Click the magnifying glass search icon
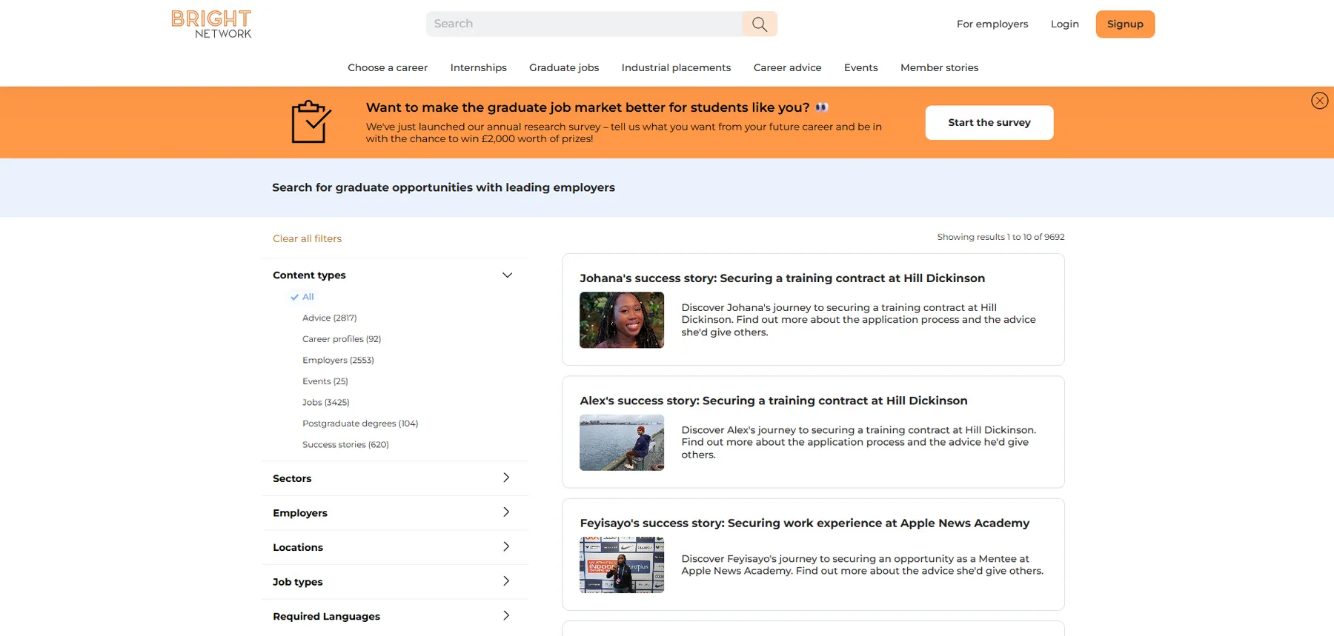 tap(759, 24)
